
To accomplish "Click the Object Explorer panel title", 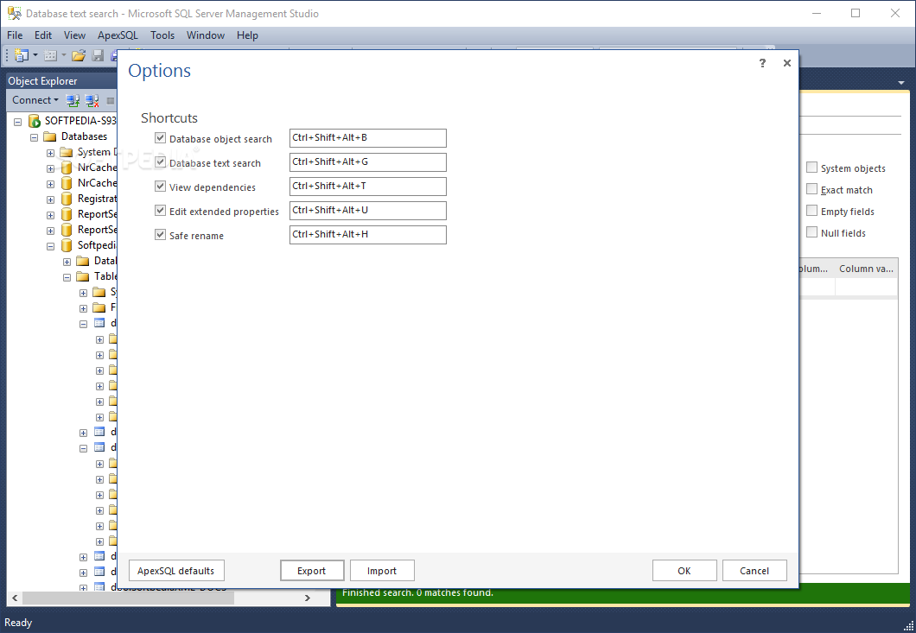I will coord(42,81).
